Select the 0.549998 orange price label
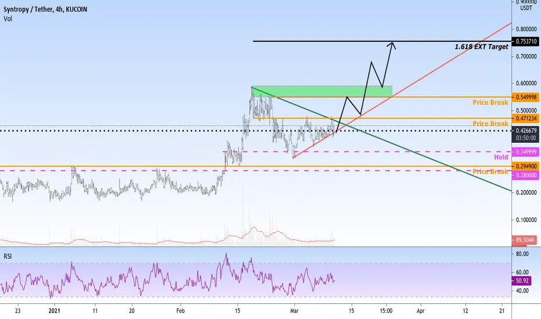541x319 pixels. (x=525, y=97)
